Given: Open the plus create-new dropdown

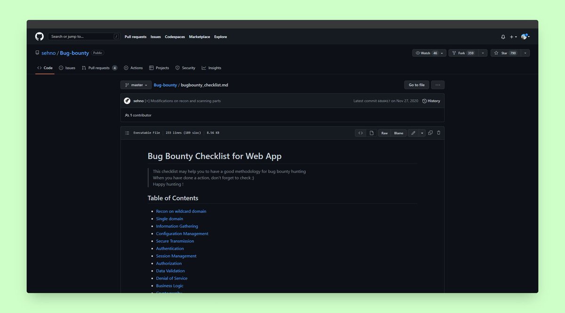Looking at the screenshot, I should tap(513, 37).
